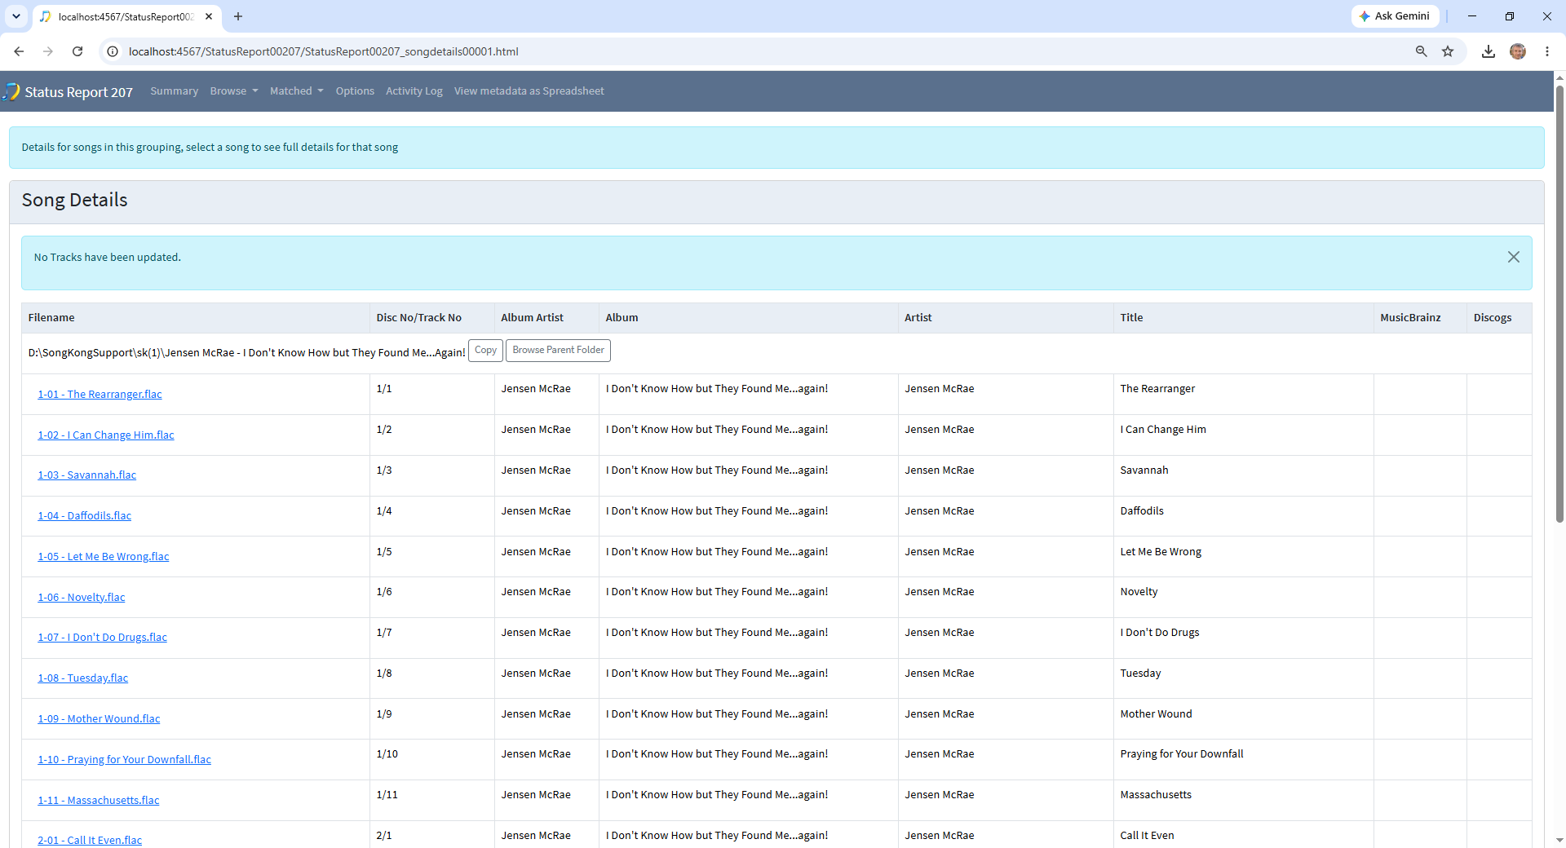Go forward with the browser arrow
The image size is (1566, 848).
point(48,51)
